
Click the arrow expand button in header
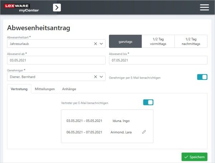(57, 7)
